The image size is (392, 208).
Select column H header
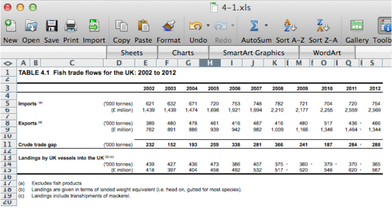point(210,63)
